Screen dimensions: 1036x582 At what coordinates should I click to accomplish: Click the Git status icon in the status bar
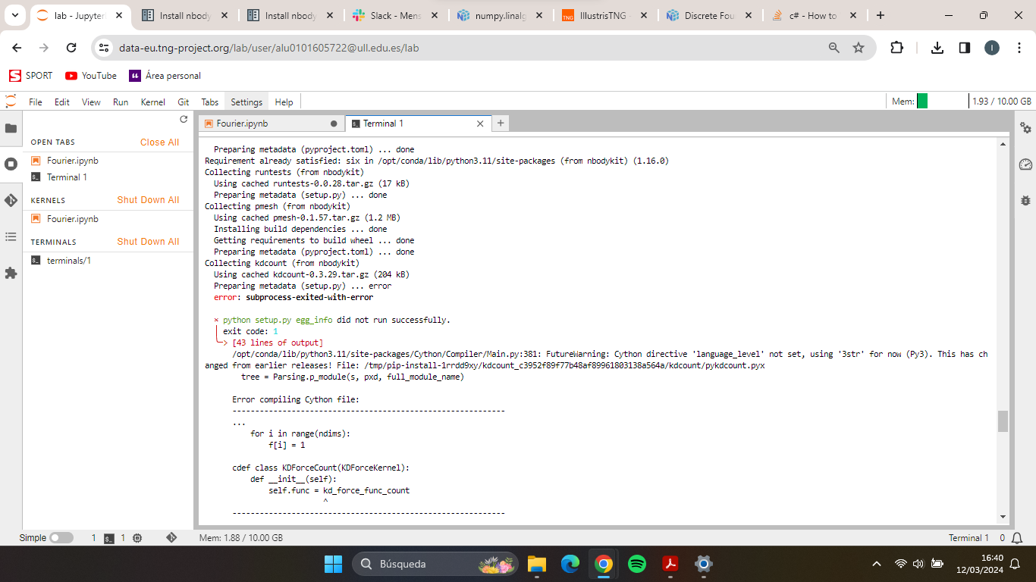[171, 537]
